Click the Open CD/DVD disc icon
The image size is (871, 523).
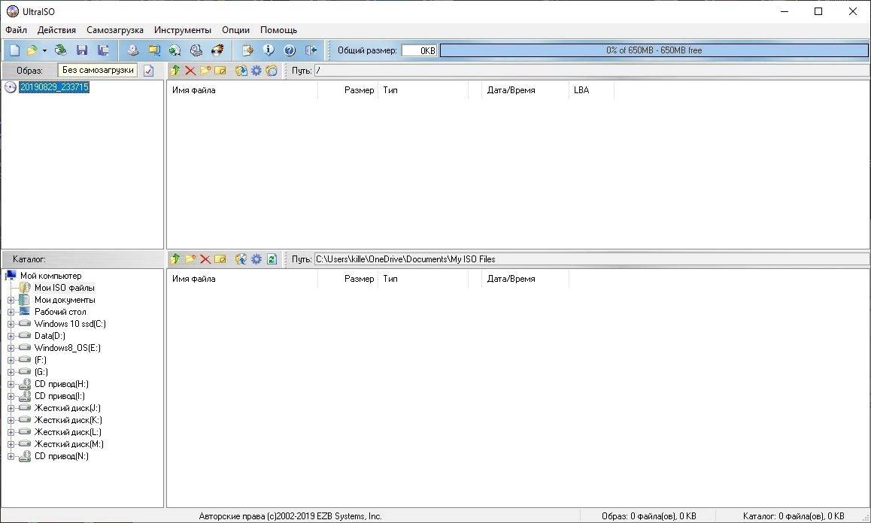pos(60,50)
